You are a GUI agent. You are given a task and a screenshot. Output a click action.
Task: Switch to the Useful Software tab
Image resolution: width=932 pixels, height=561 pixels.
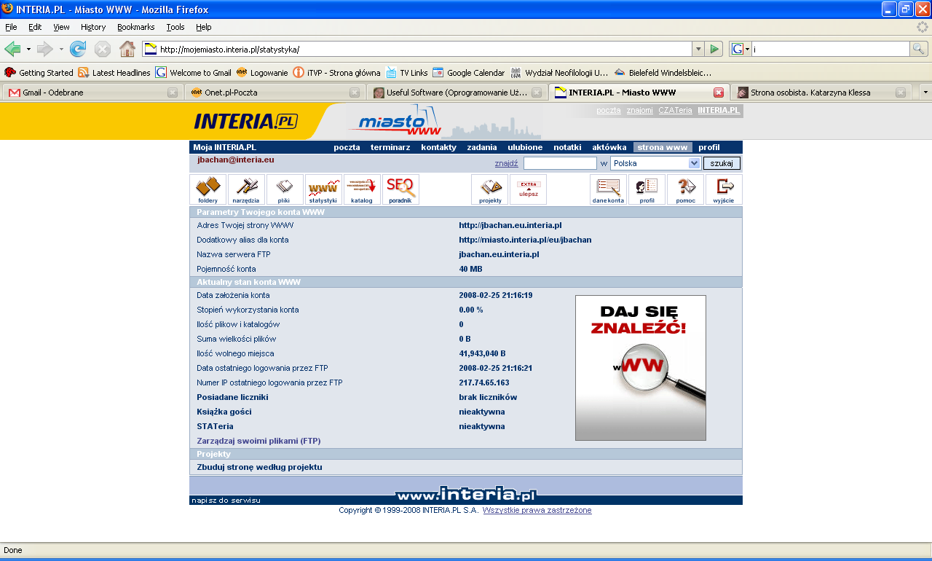[457, 93]
